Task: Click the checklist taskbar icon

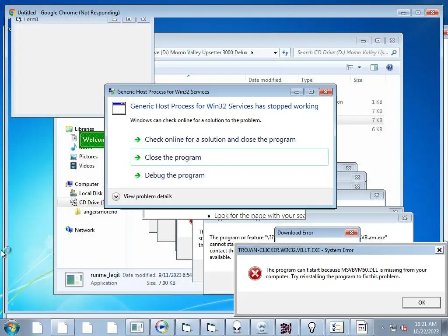Action: (x=336, y=327)
